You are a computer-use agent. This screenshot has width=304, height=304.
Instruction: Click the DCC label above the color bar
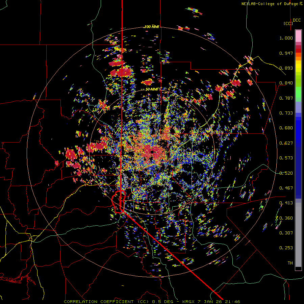pyautogui.click(x=297, y=20)
